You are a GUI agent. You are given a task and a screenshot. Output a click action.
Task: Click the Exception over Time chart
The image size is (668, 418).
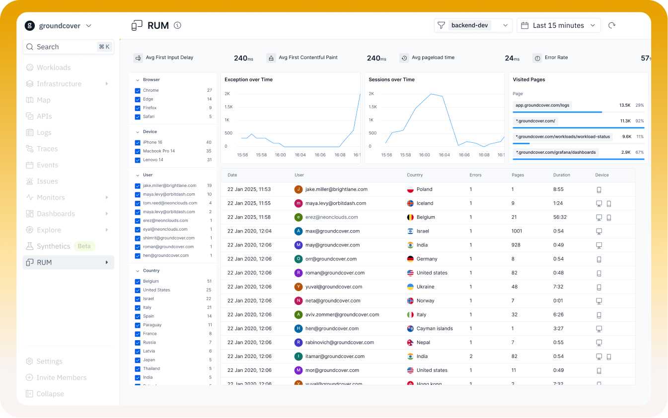click(x=291, y=119)
